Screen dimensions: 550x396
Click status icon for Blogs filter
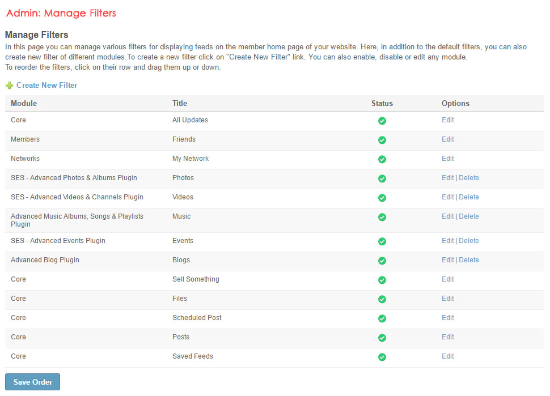coord(382,261)
